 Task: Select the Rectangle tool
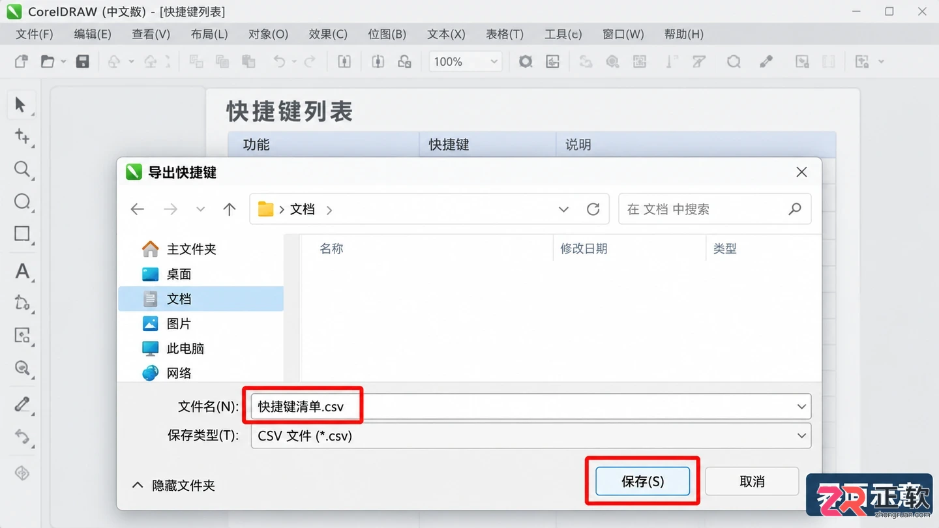pos(22,234)
